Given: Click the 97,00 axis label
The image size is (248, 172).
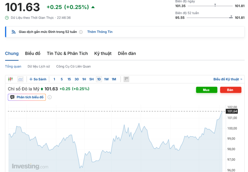Looking at the screenshot, I should coord(231,160).
